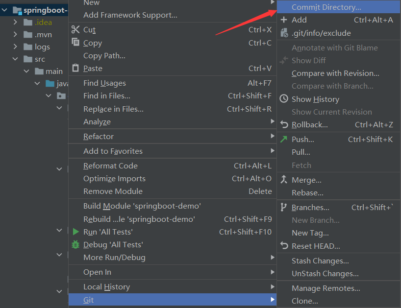
Task: Click the Branches icon in Git submenu
Action: click(x=284, y=207)
